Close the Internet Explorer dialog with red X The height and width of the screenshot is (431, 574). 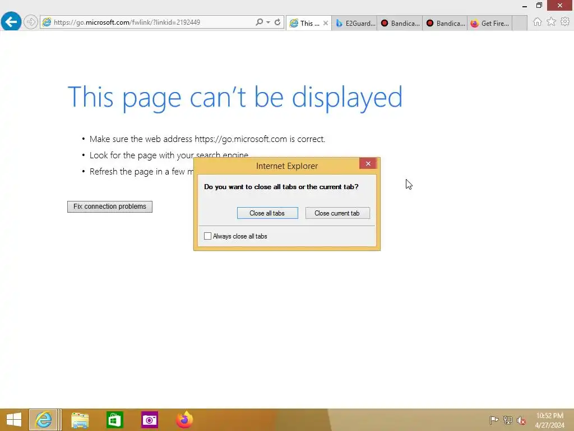(x=368, y=163)
